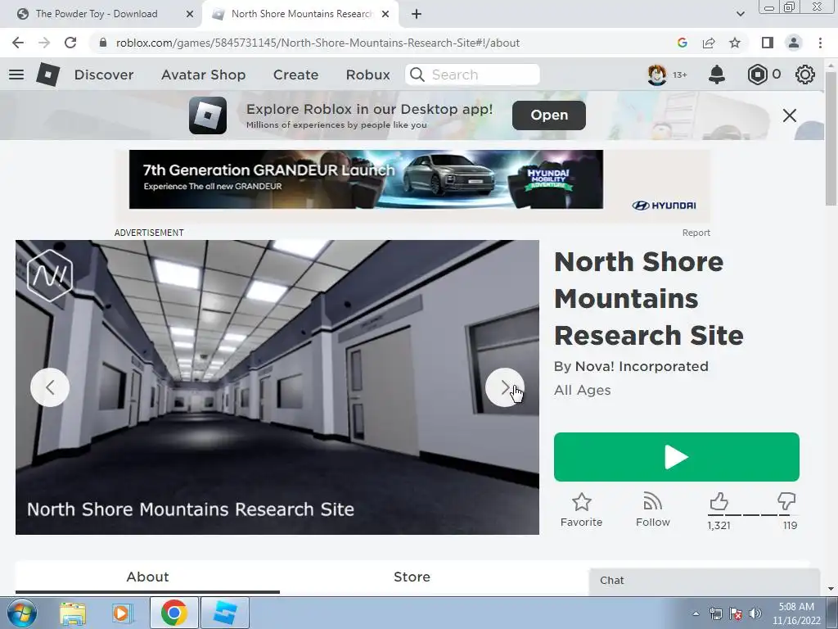View site security lock info

point(103,43)
